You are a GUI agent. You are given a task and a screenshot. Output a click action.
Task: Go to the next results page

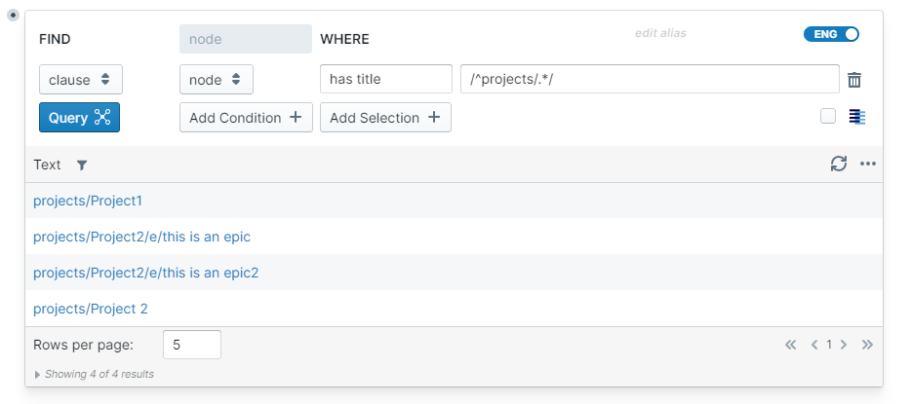click(844, 345)
